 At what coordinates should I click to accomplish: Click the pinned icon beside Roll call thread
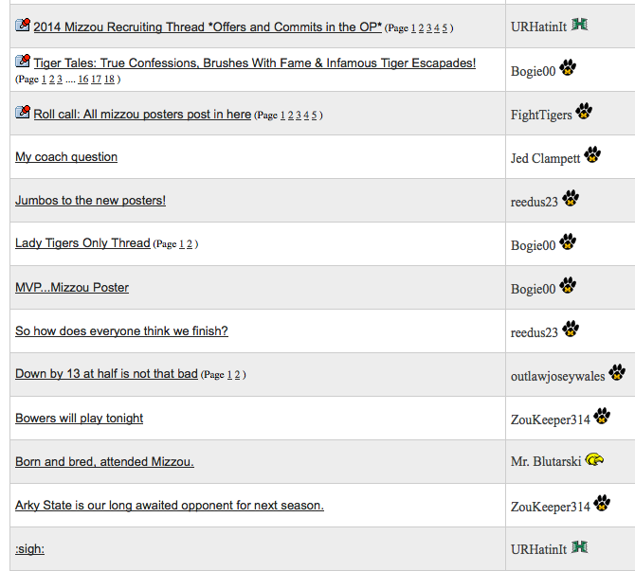[x=23, y=112]
